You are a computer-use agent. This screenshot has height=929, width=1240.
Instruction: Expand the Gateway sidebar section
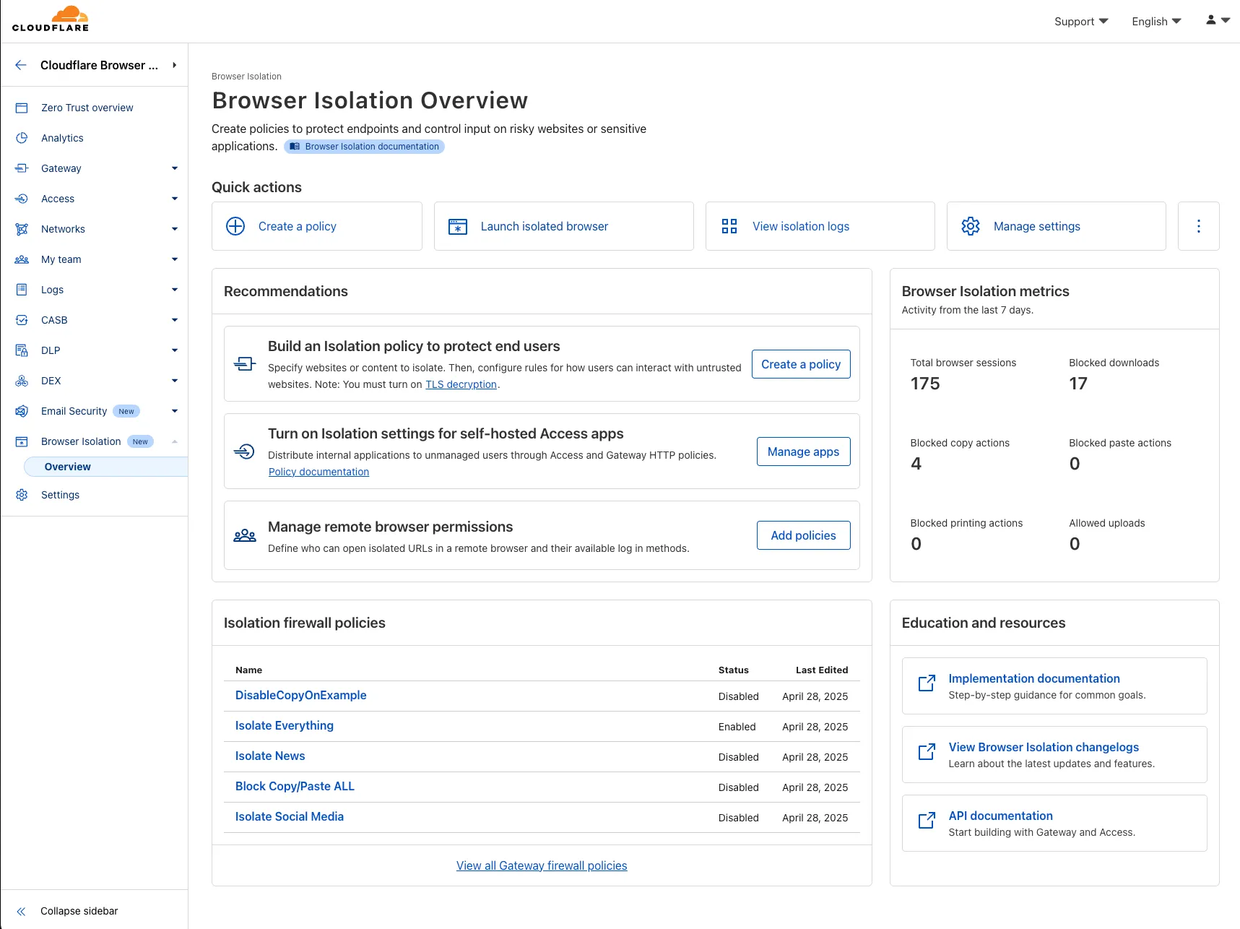point(175,168)
